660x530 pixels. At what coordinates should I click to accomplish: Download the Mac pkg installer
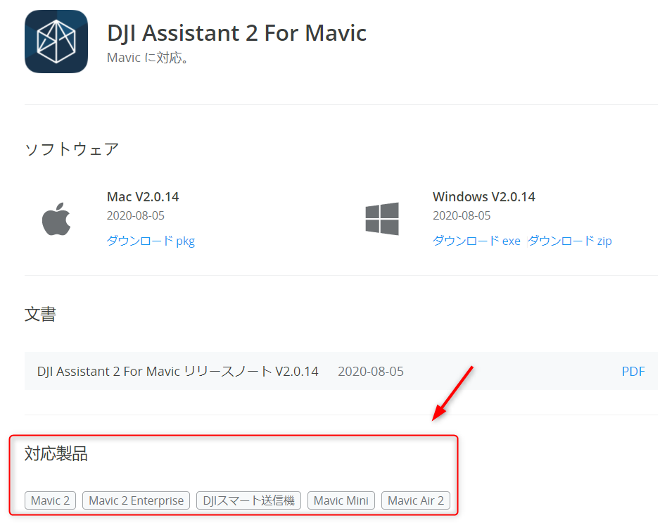point(151,241)
